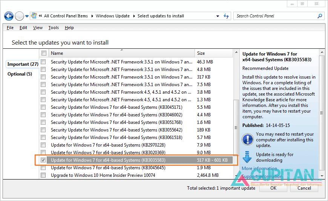The height and width of the screenshot is (201, 328).
Task: Expand the chevron before All Control Panel Items
Action: [40, 16]
